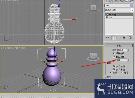Open the Create command panel tab
Viewport: 135px width, 98px height.
click(106, 1)
